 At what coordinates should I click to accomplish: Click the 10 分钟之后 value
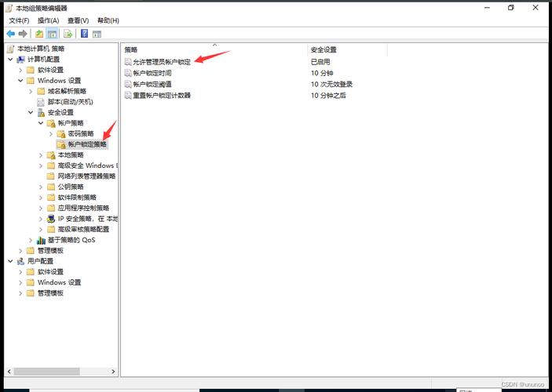(328, 96)
